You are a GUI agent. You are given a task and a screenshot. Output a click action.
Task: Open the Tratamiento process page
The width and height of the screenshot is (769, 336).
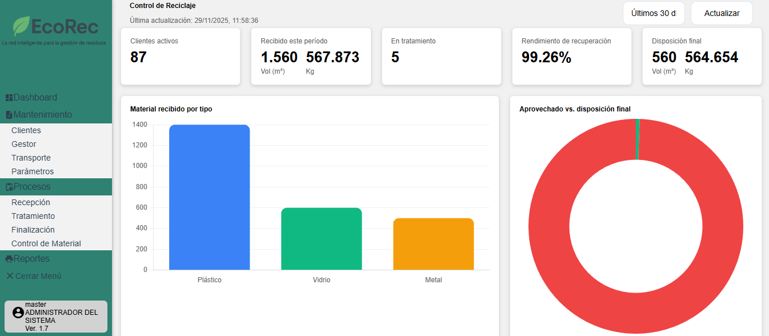(x=33, y=216)
